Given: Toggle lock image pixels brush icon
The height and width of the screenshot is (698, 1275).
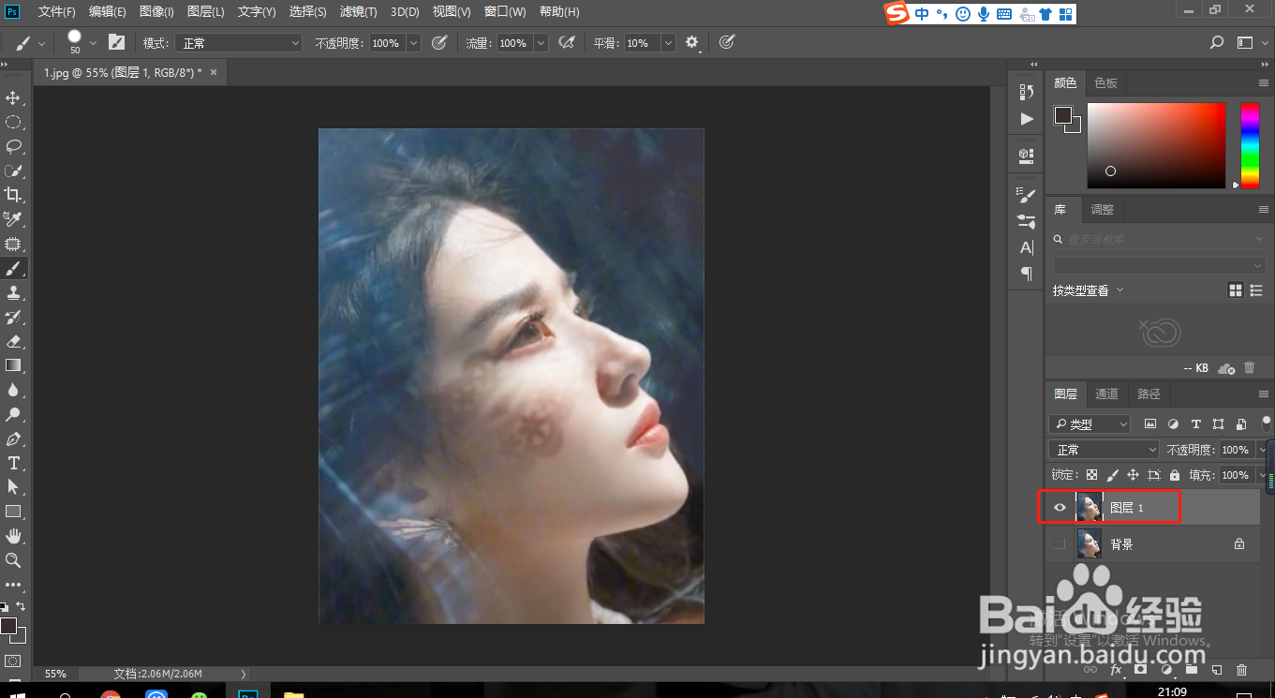Looking at the screenshot, I should coord(1113,475).
